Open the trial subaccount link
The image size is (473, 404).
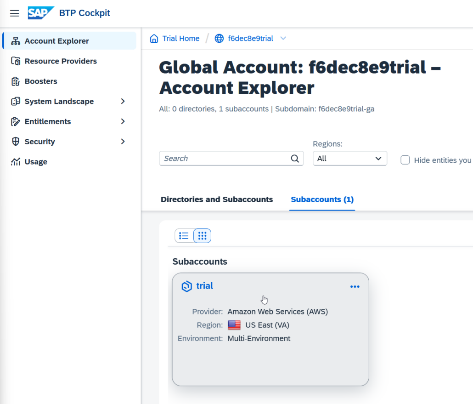(x=204, y=286)
